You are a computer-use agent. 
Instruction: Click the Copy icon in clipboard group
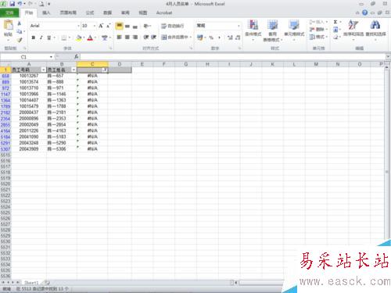20,31
